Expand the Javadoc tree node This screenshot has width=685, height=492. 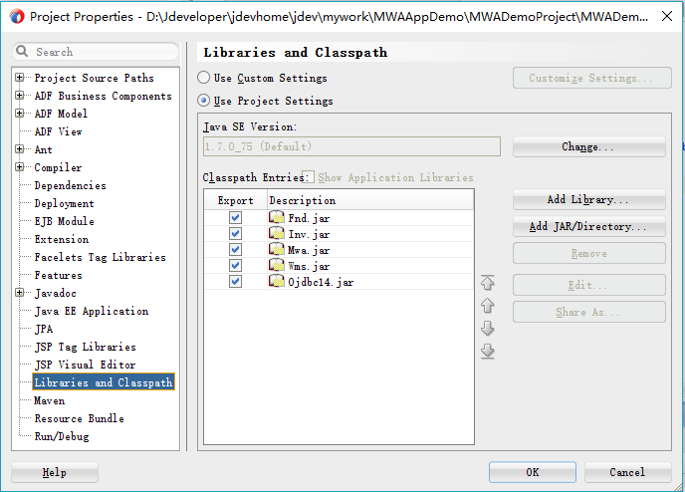(x=19, y=293)
